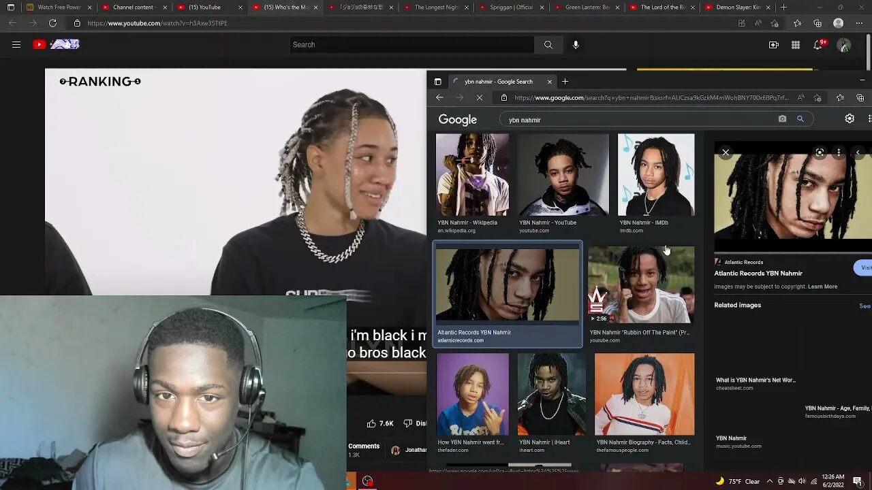Click the Learn More copyright link

coord(822,287)
